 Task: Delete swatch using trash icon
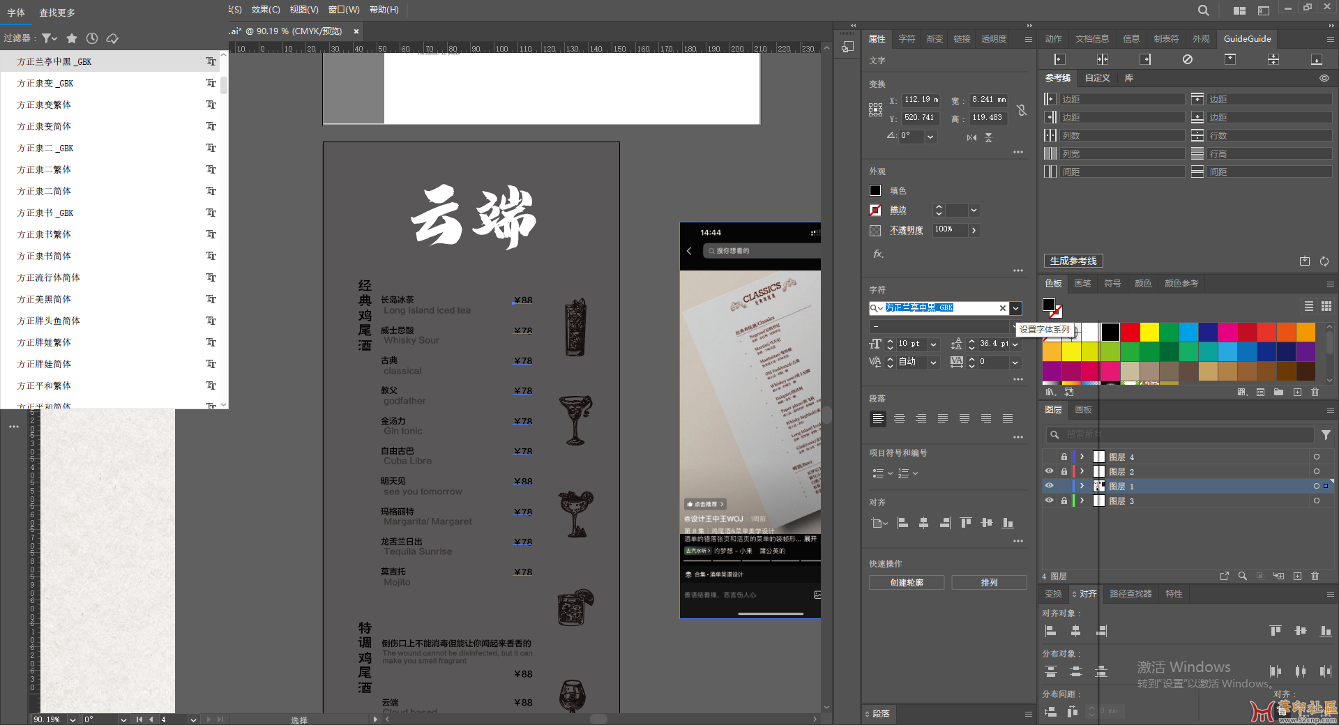[x=1315, y=392]
